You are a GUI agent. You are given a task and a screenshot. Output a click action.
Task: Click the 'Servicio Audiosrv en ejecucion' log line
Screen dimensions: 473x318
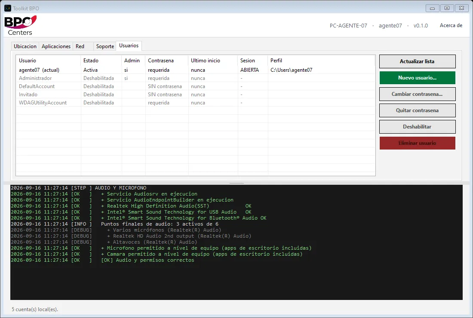[104, 194]
